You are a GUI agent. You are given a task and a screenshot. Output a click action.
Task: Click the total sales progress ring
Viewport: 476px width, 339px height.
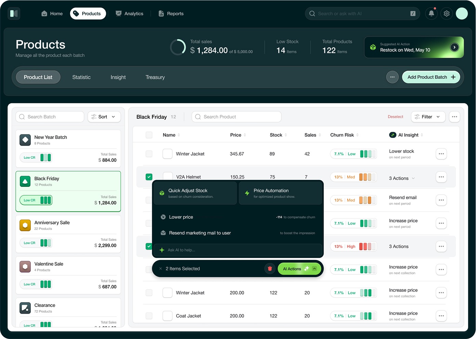click(x=178, y=47)
